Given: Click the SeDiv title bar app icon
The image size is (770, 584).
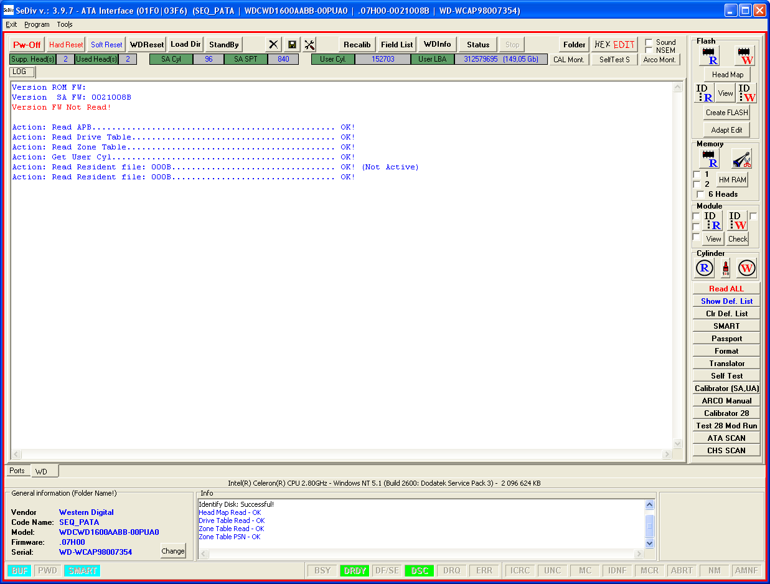Looking at the screenshot, I should [x=8, y=10].
